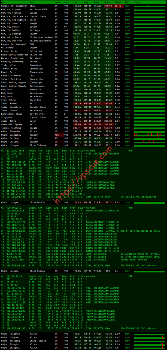Open show link for USA, WA, Seattle
The width and height of the screenshot is (167, 350).
(x=127, y=23)
